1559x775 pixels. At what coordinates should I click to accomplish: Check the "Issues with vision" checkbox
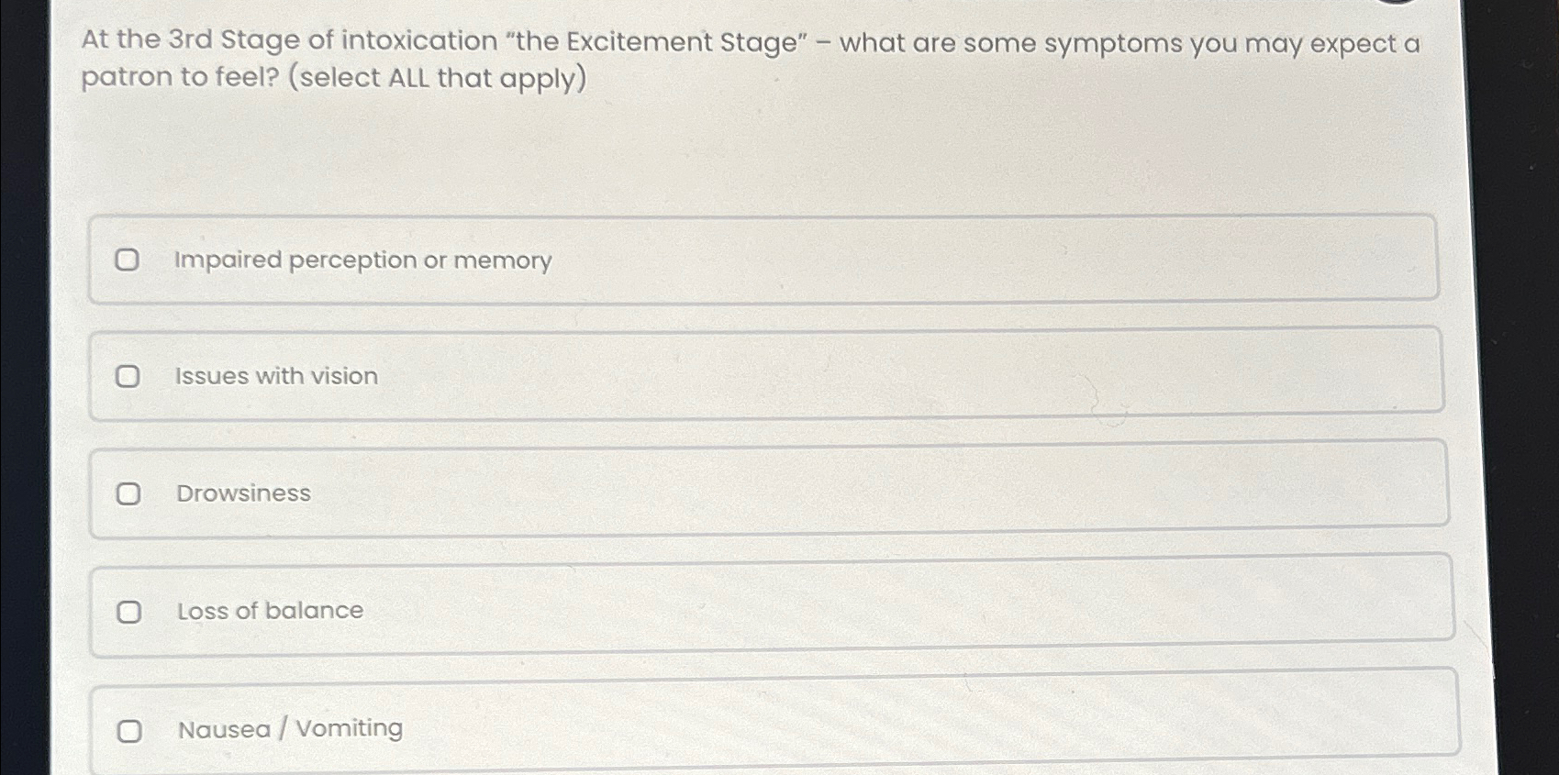click(129, 376)
